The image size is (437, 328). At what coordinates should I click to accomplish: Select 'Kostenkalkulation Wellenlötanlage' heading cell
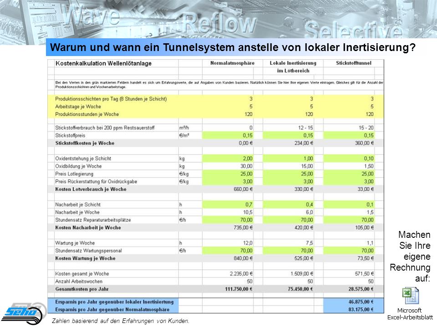point(103,63)
